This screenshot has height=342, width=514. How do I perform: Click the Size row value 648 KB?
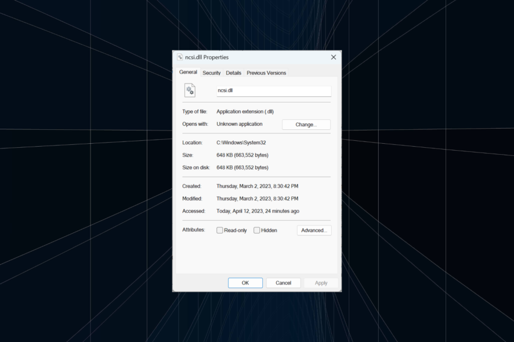pyautogui.click(x=242, y=155)
